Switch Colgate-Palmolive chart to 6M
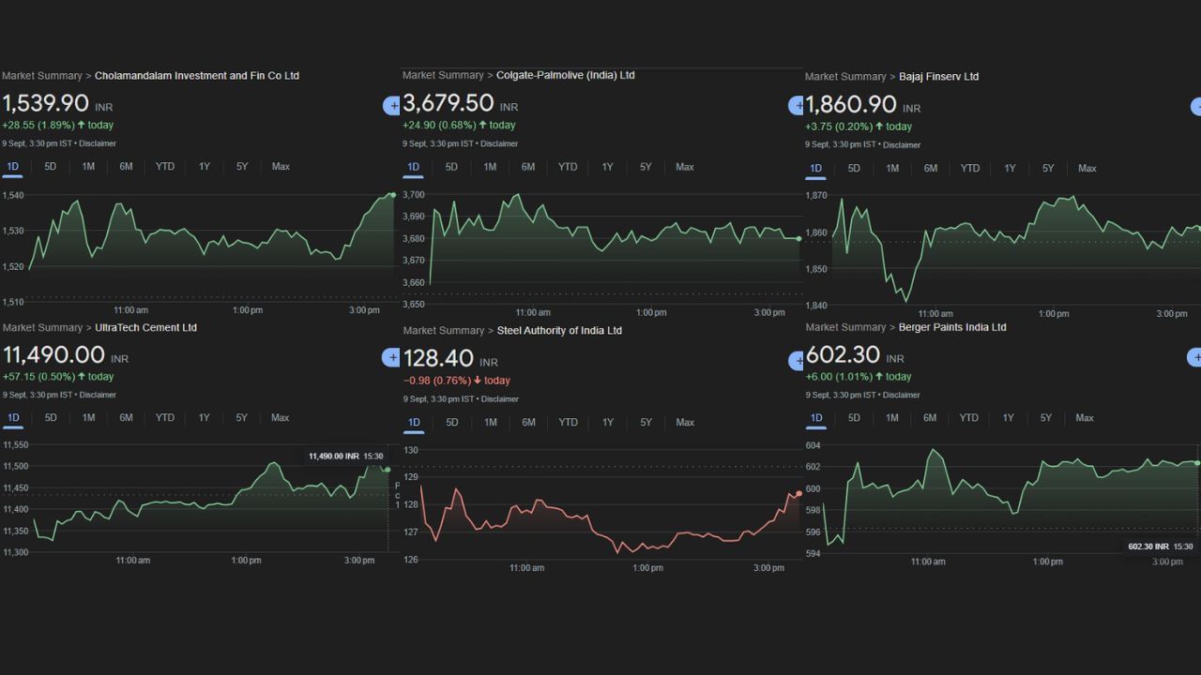 [x=528, y=167]
